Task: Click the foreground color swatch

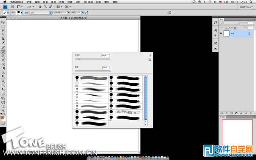Action: (x=2, y=118)
